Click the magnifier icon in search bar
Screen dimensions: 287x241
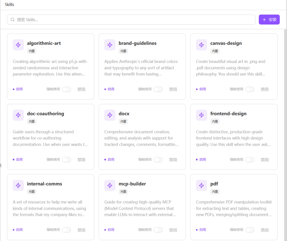13,20
